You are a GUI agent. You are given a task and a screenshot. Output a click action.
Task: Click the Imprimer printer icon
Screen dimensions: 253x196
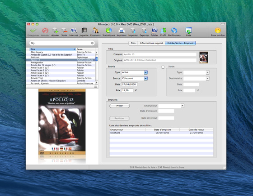pyautogui.click(x=122, y=30)
